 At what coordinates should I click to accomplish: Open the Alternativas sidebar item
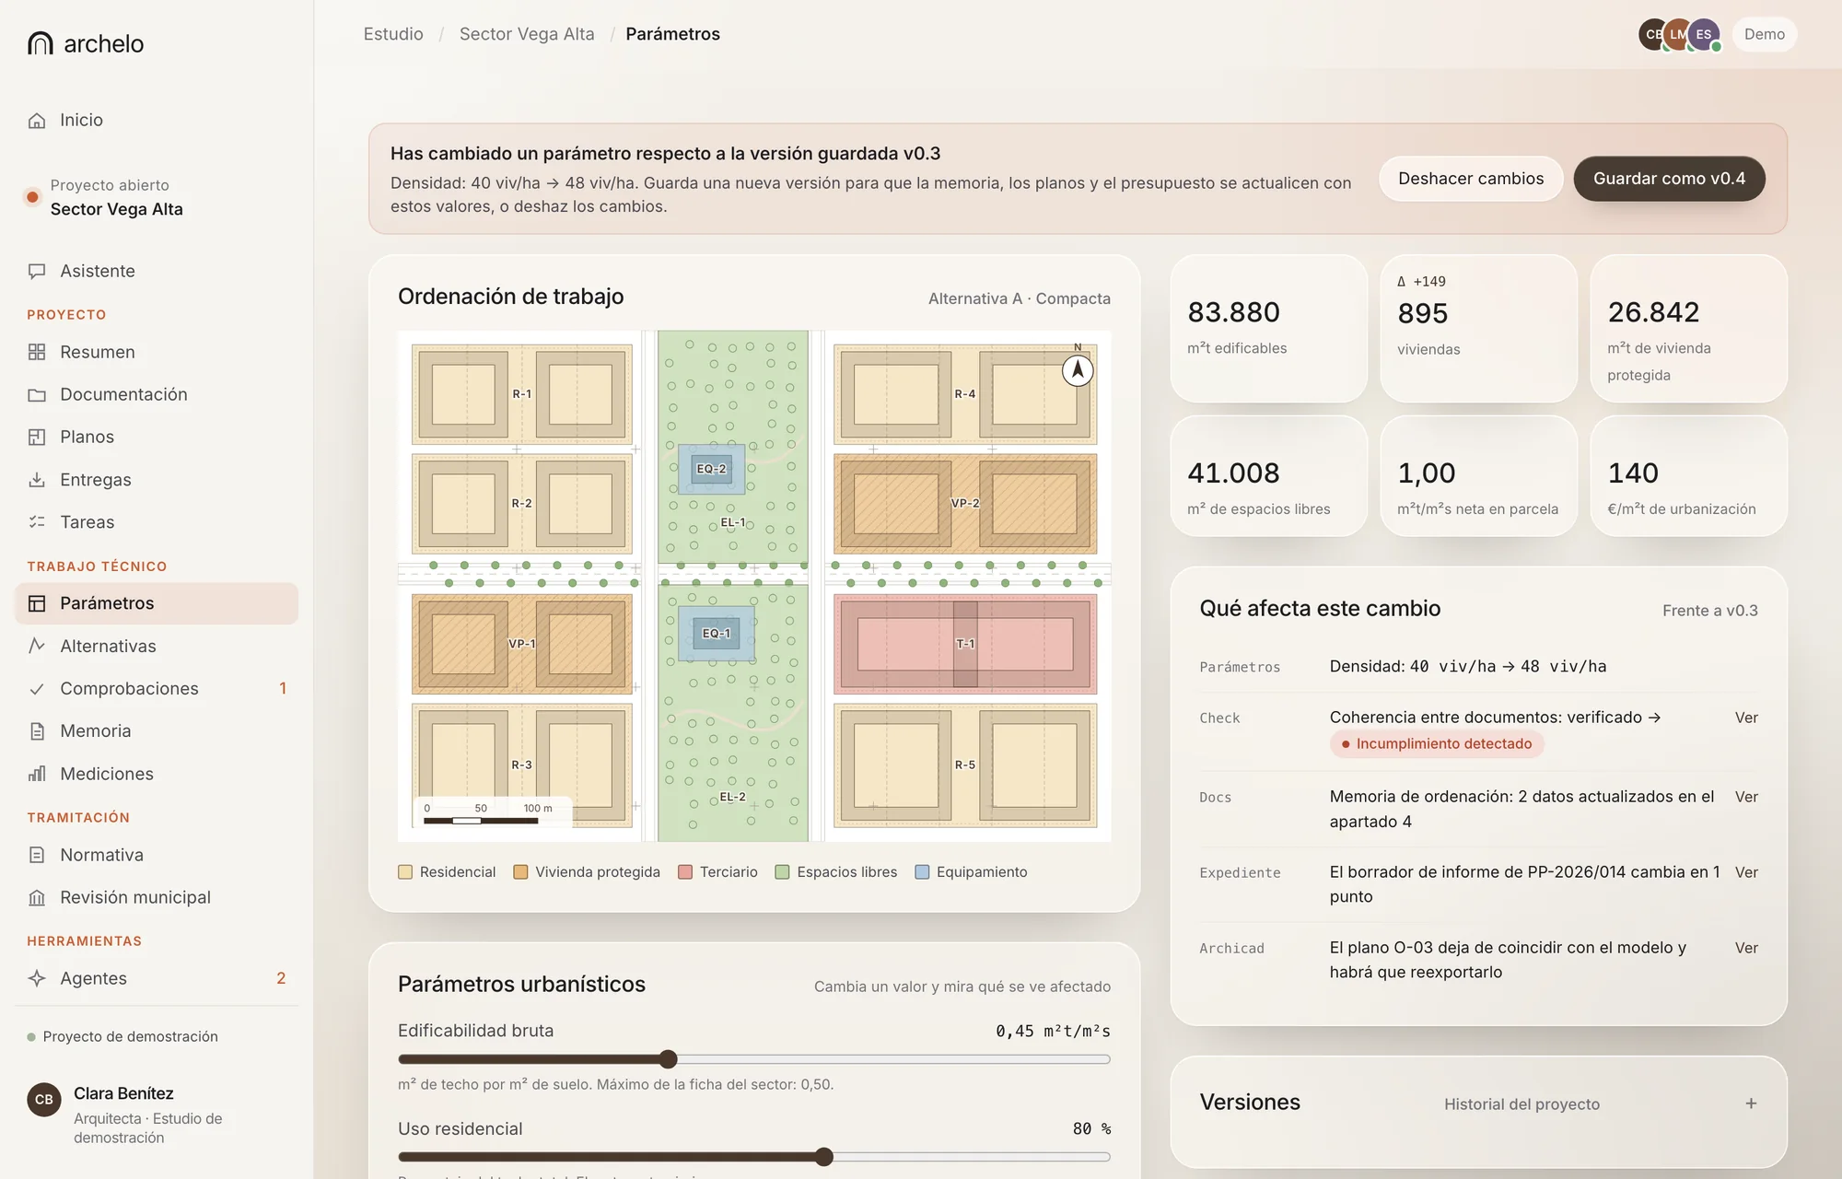pos(157,646)
